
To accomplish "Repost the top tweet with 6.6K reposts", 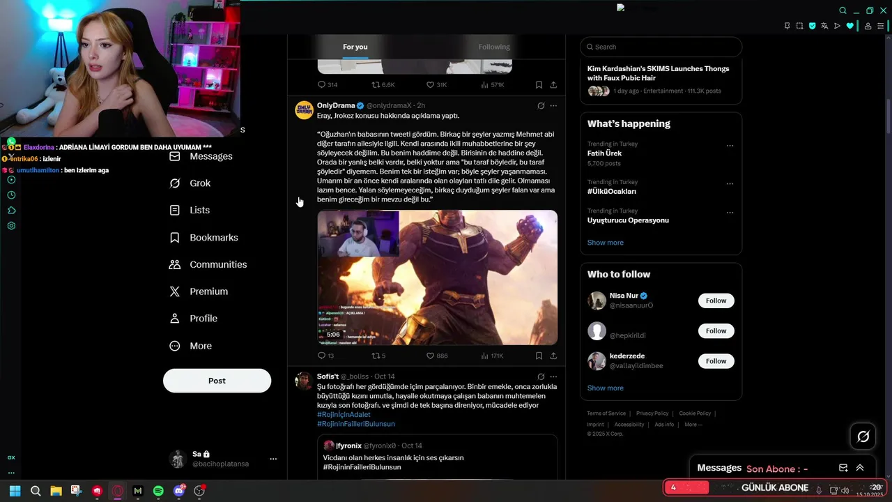I will pyautogui.click(x=383, y=84).
